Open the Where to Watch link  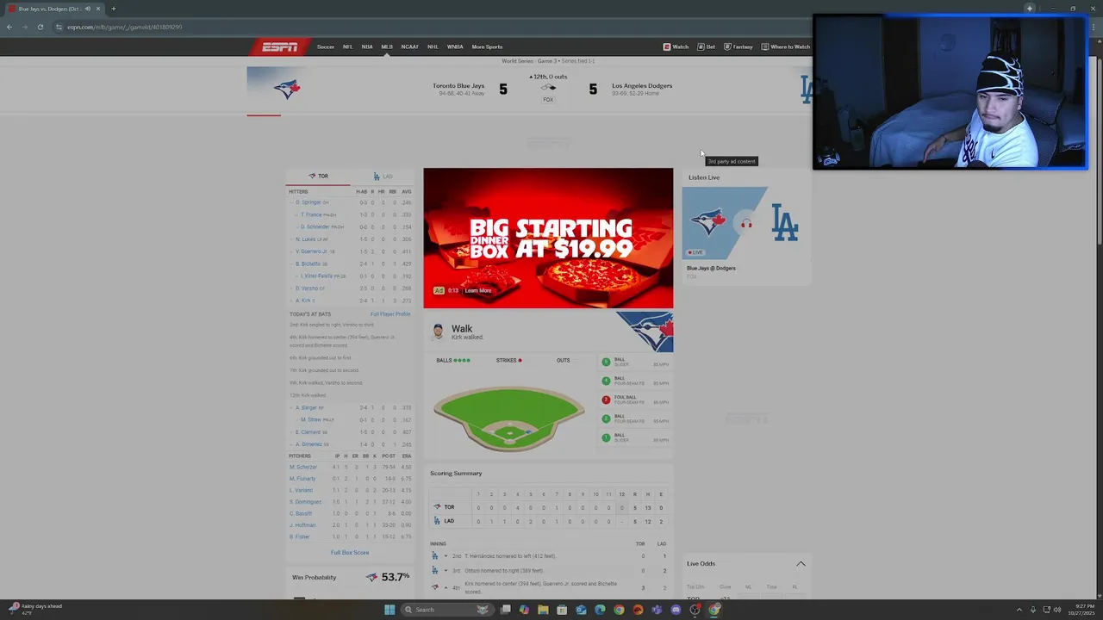coord(786,46)
